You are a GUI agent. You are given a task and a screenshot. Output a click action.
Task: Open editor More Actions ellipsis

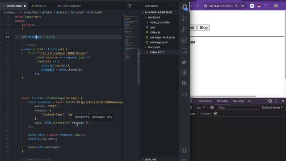point(135,6)
